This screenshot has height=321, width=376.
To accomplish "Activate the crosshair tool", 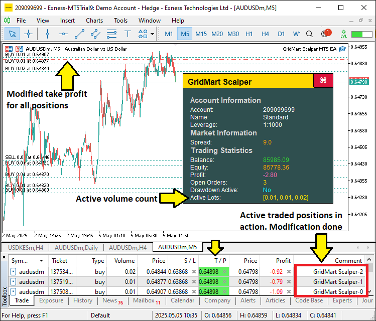I will pyautogui.click(x=28, y=34).
